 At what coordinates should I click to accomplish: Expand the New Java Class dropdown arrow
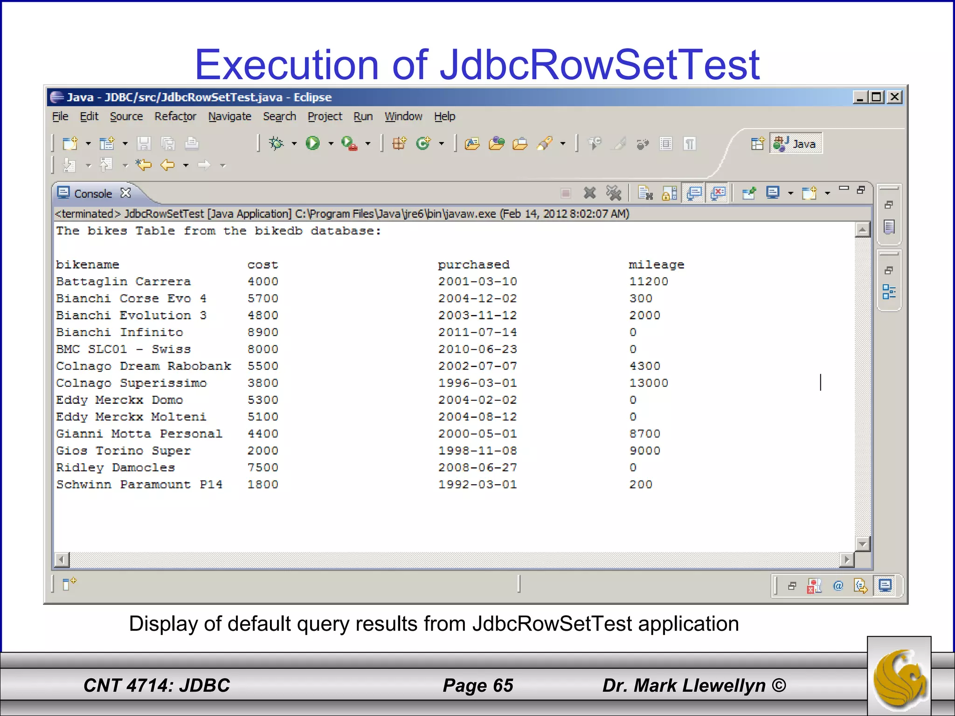pyautogui.click(x=442, y=144)
